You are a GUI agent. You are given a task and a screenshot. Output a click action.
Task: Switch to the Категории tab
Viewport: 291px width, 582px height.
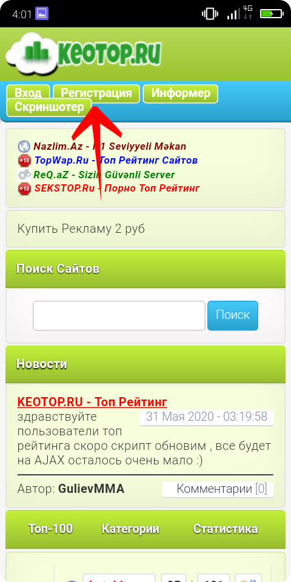[x=130, y=529]
